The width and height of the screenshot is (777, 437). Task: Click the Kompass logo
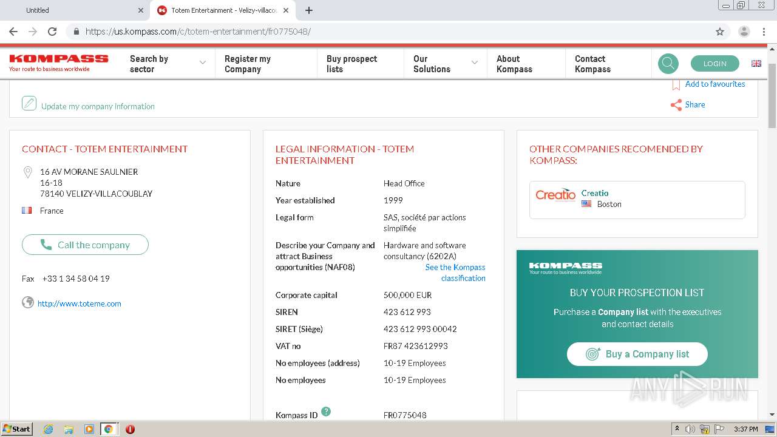pyautogui.click(x=58, y=62)
